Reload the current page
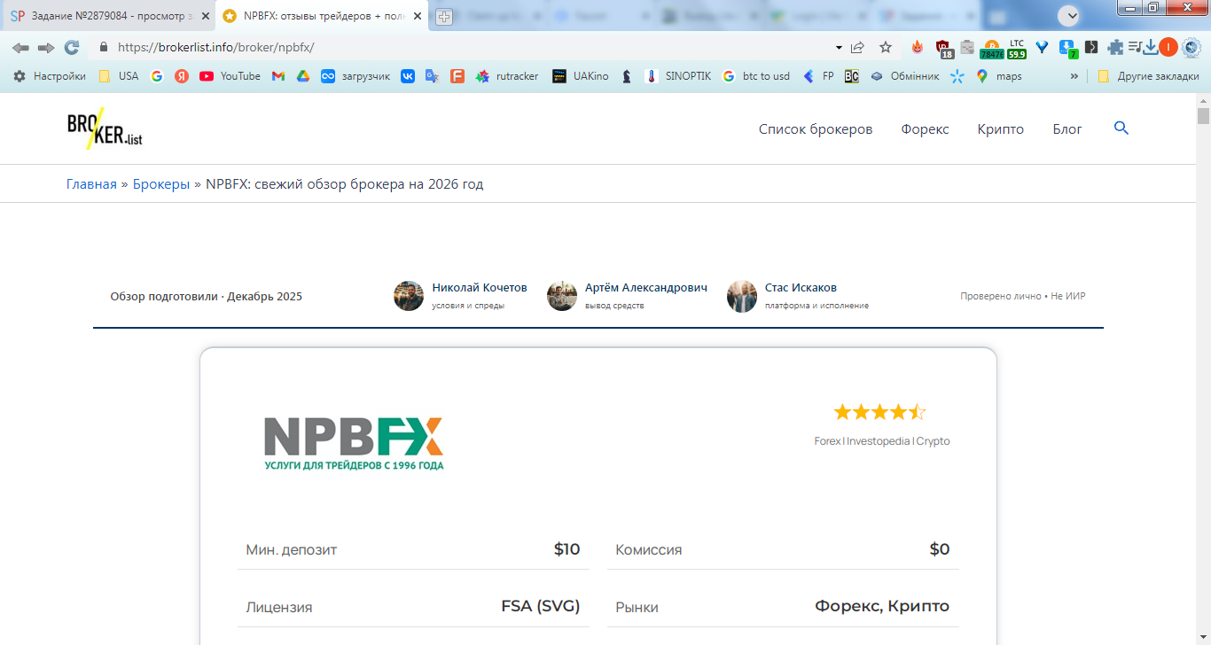Image resolution: width=1211 pixels, height=645 pixels. tap(72, 47)
